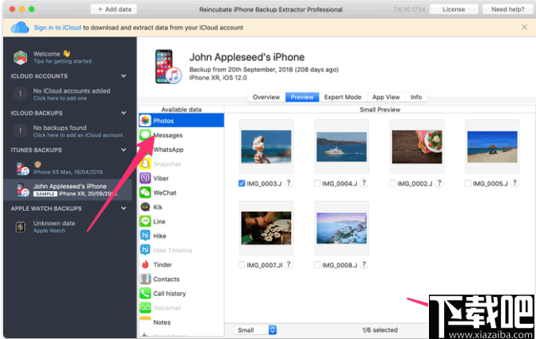Screen dimensions: 536x339
Task: Click the iPhone XS Max backup icon
Action: [x=22, y=168]
